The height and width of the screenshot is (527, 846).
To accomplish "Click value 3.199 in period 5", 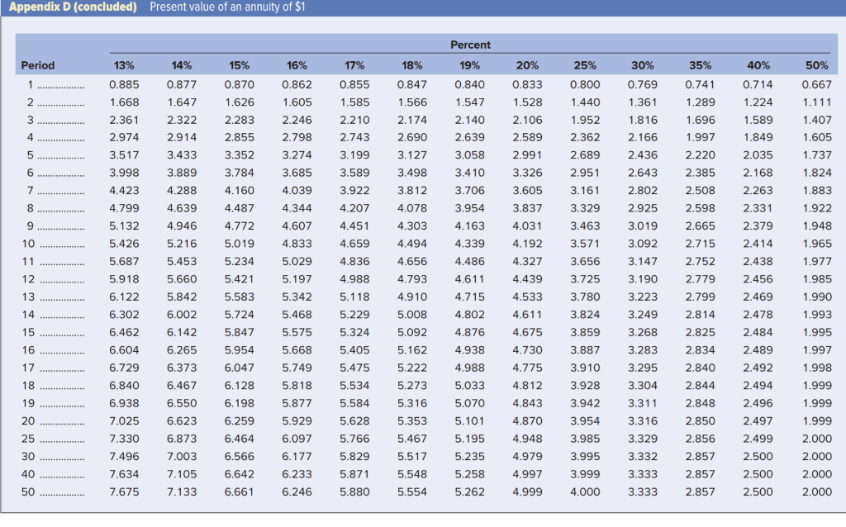I will (x=354, y=155).
